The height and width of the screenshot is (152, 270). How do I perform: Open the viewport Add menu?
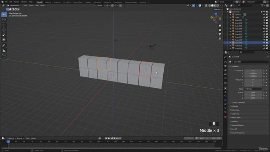(x=37, y=5)
